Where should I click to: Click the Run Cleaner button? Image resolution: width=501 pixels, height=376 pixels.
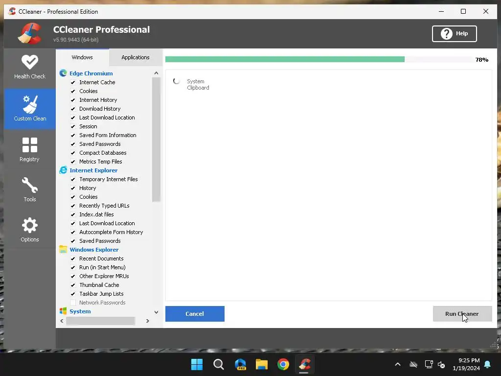click(462, 314)
